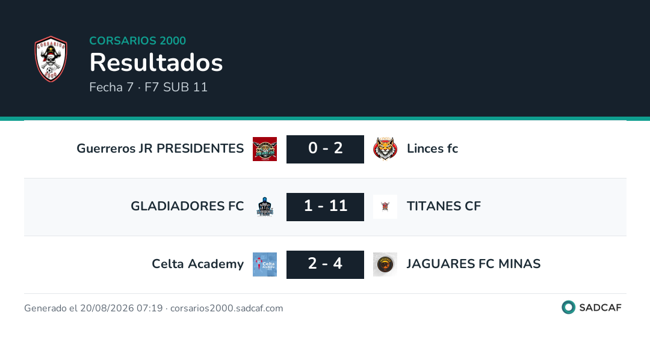Click the Celta Academy blue badge
The image size is (650, 339).
(x=265, y=264)
